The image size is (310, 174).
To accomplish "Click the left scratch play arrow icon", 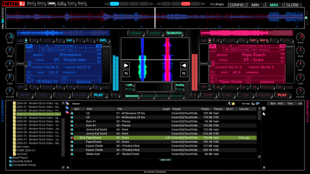I will (x=126, y=65).
